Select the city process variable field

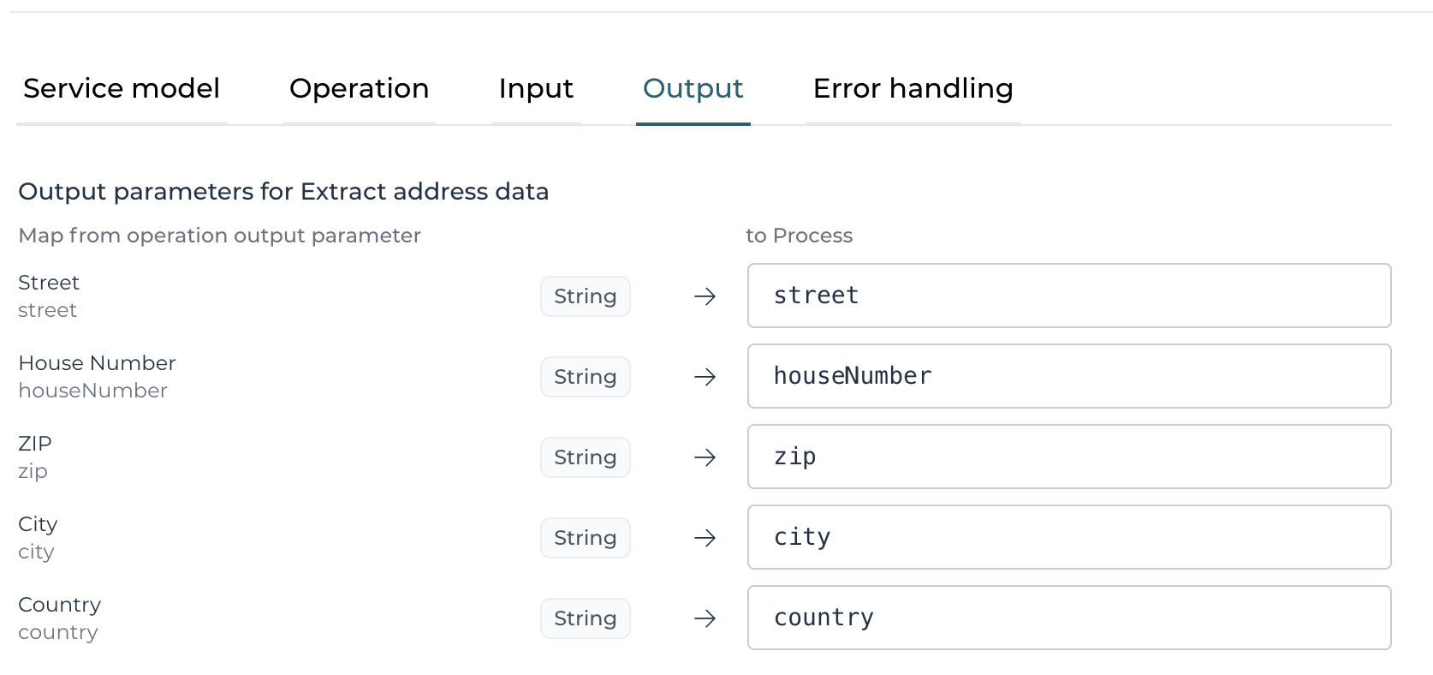click(x=1068, y=537)
